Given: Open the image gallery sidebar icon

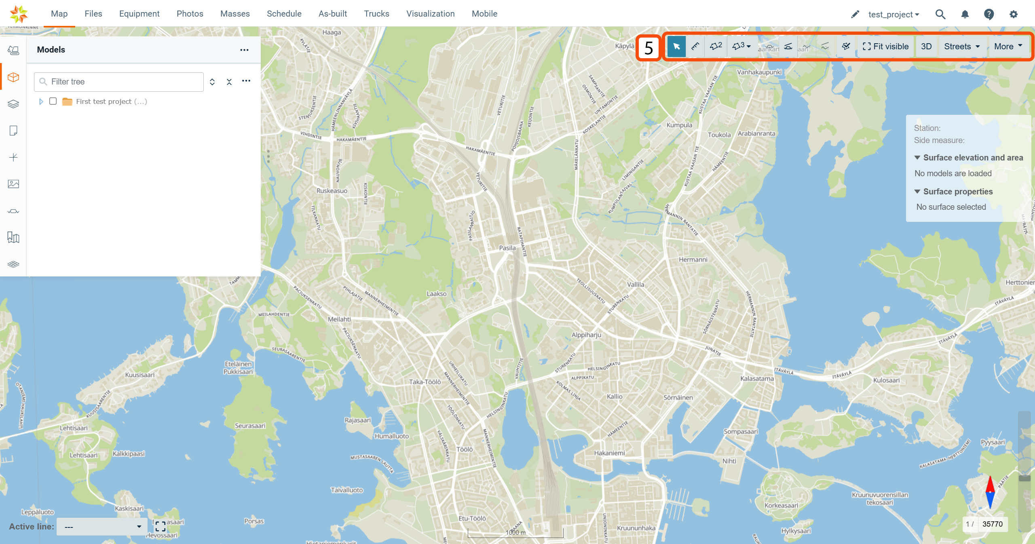Looking at the screenshot, I should click(13, 184).
